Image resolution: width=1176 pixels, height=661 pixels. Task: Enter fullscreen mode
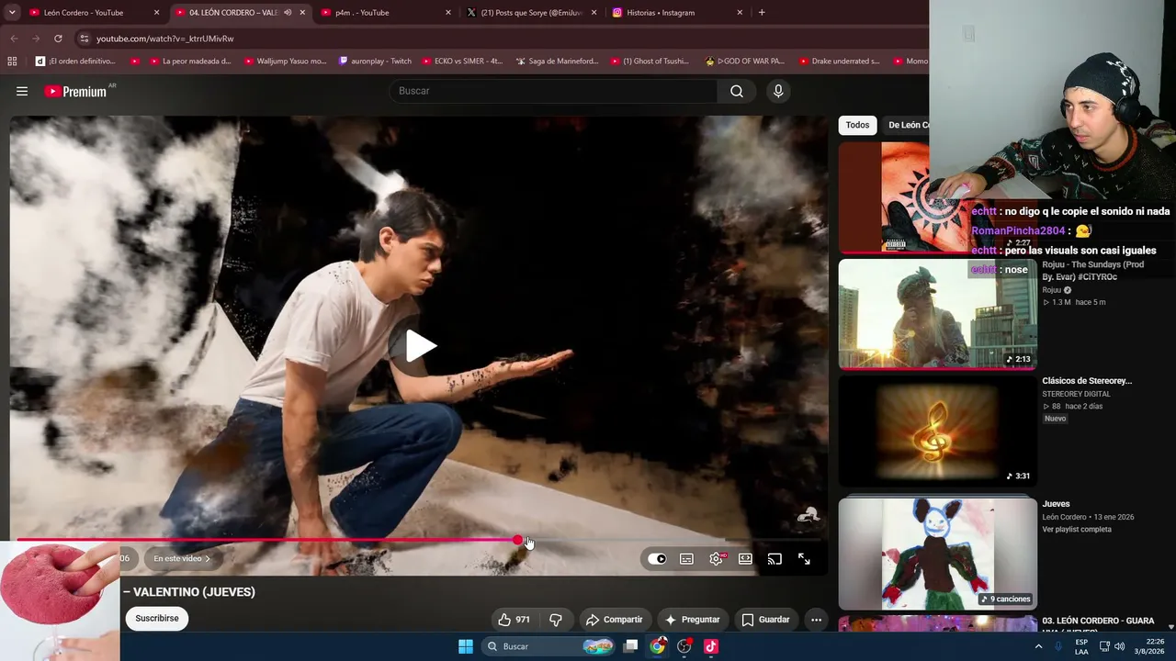804,558
